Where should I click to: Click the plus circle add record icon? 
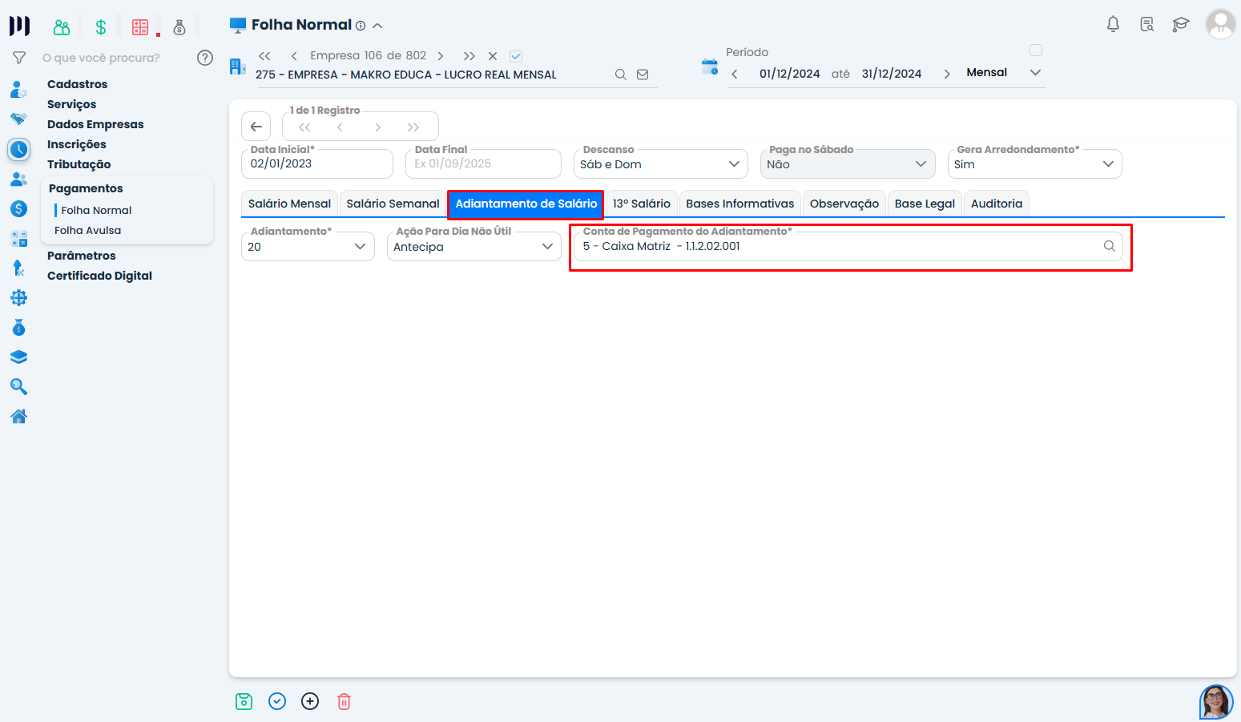coord(310,702)
